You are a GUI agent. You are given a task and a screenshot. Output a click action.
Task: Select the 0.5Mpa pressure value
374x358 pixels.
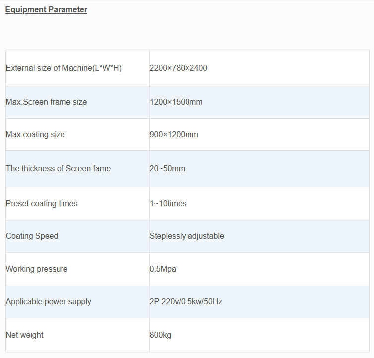tap(163, 269)
